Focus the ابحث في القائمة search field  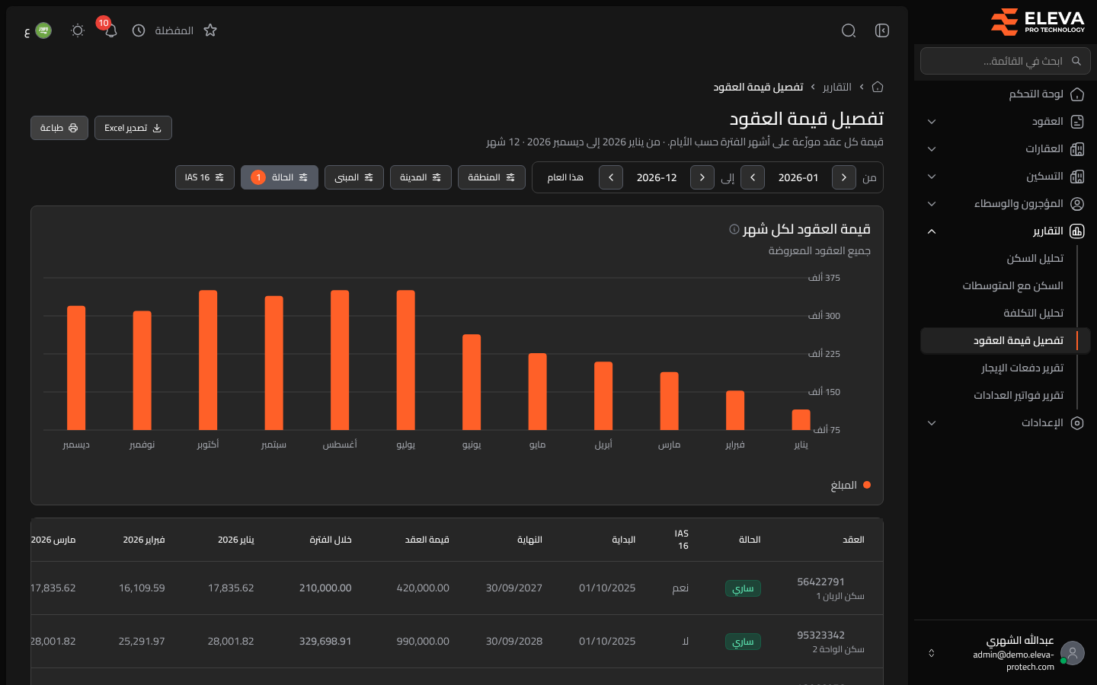(1006, 61)
